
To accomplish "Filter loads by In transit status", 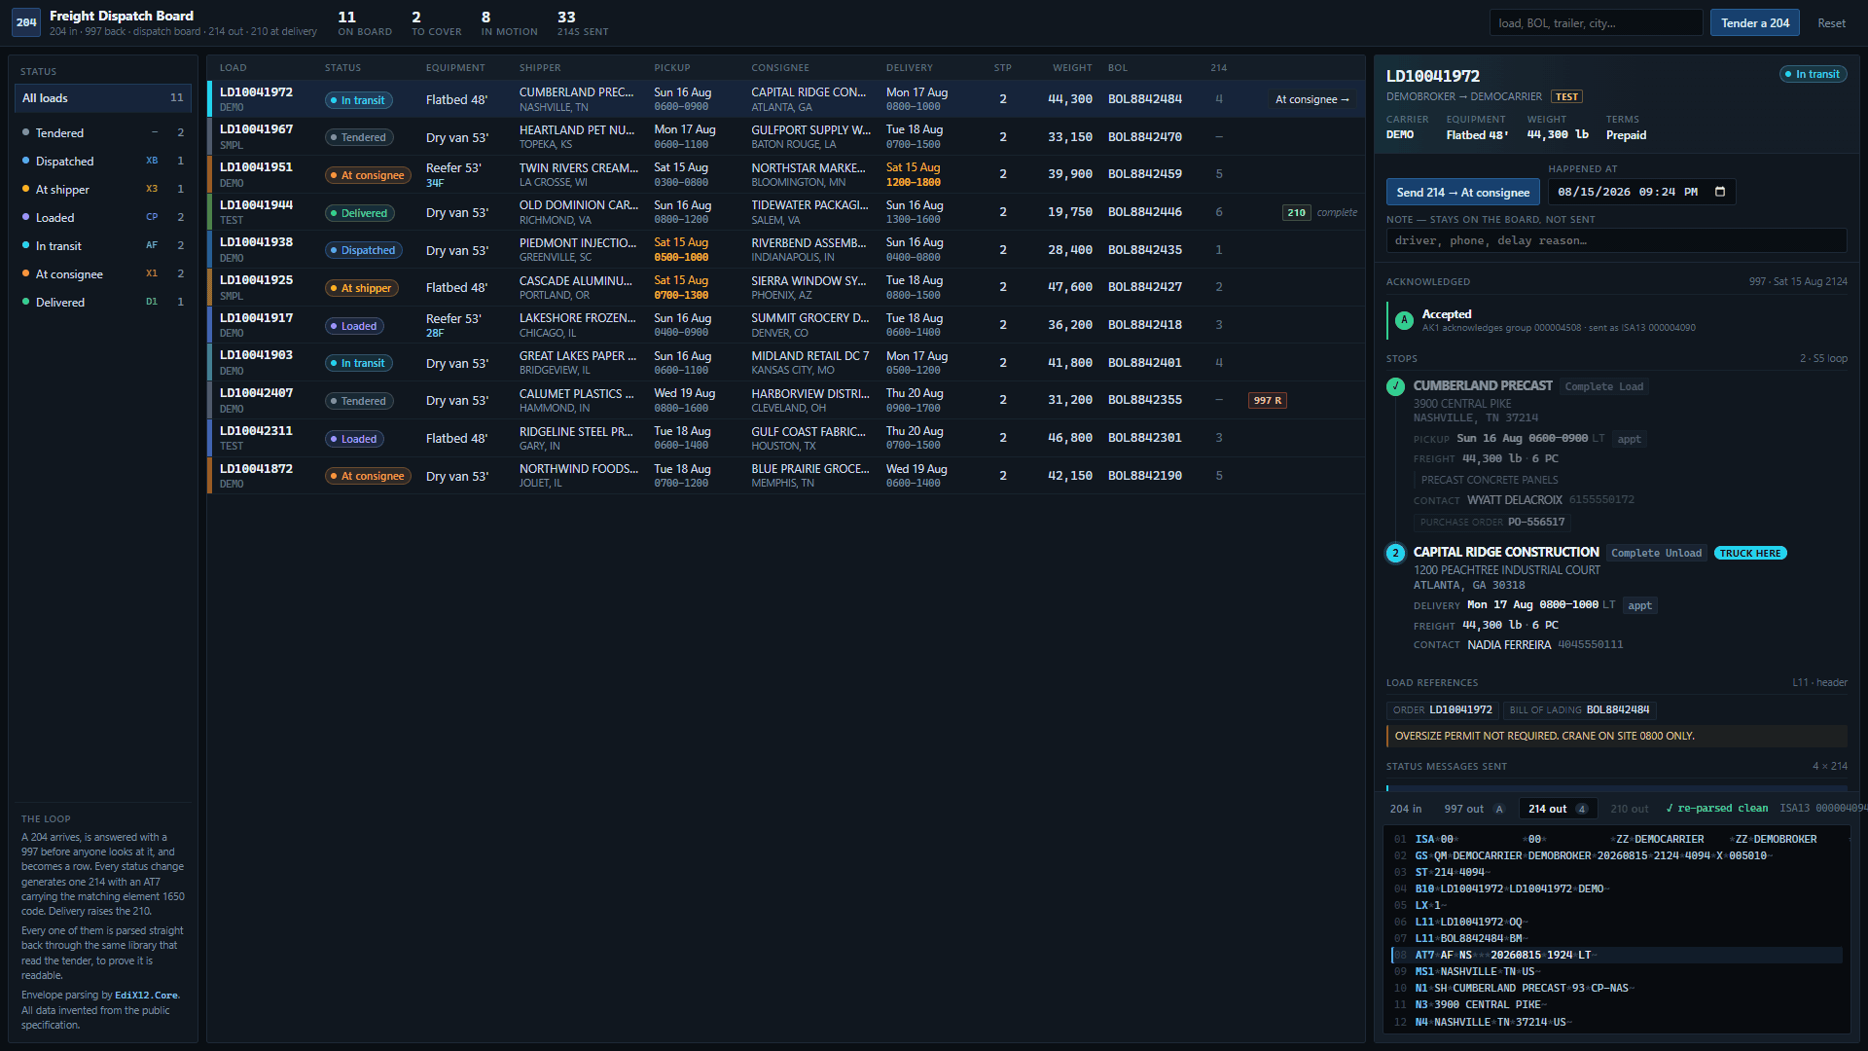I will (102, 245).
